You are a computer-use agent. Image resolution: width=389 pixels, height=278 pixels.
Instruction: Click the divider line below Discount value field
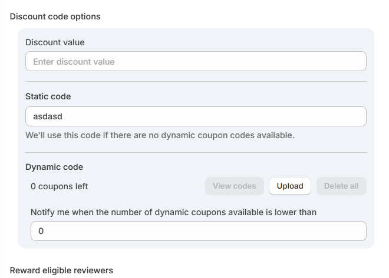[196, 81]
